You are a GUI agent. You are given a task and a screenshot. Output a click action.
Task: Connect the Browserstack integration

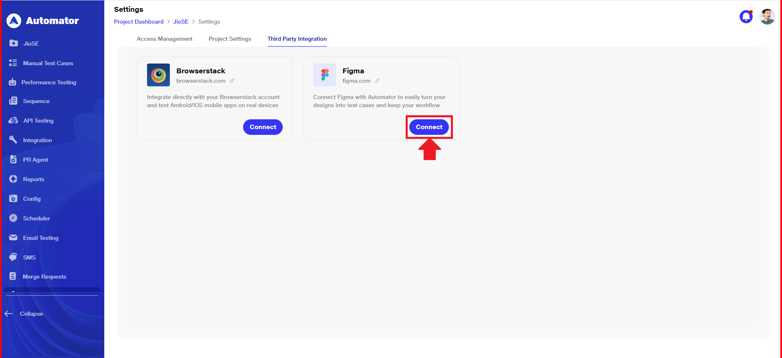tap(263, 127)
